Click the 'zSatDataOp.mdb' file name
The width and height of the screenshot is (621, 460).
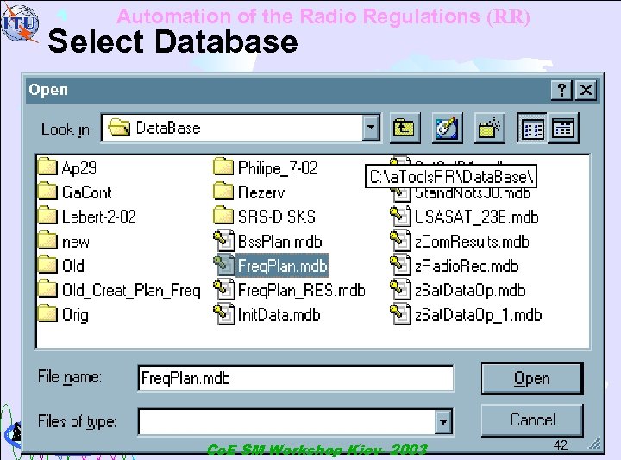[470, 291]
